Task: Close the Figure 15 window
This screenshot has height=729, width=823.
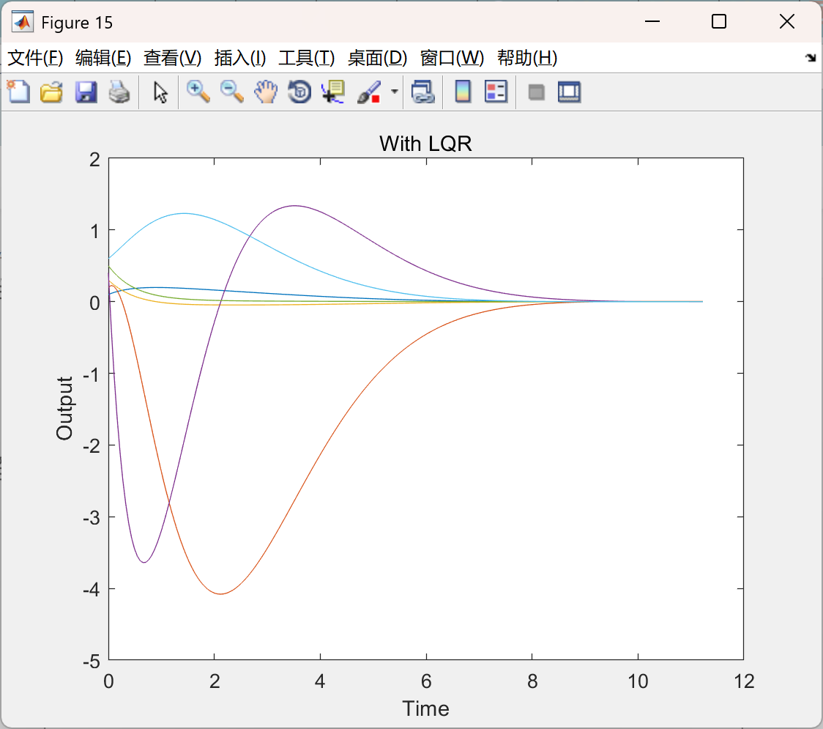Action: click(787, 21)
